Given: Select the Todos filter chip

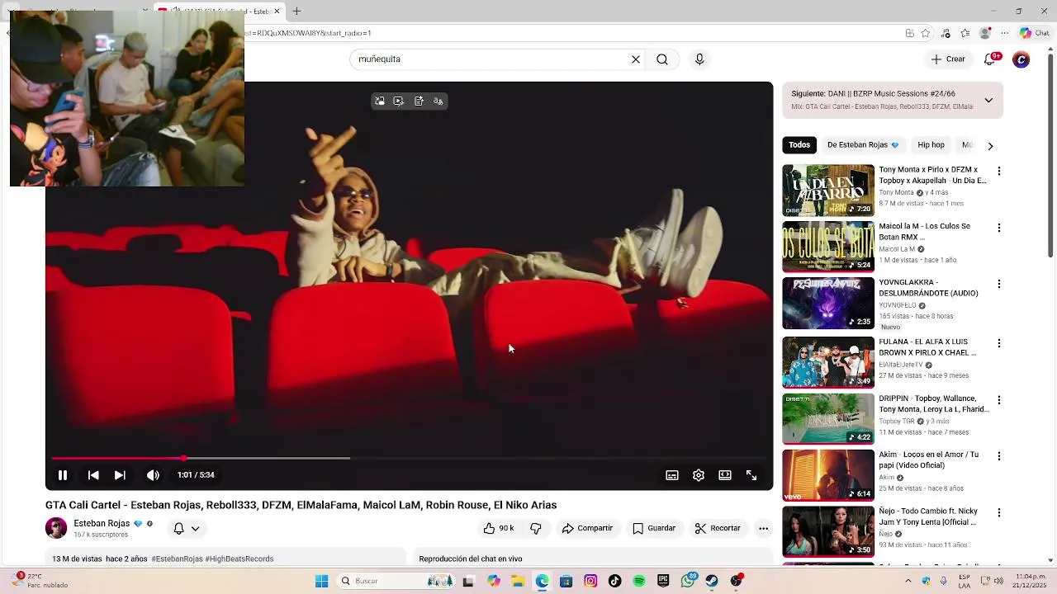Looking at the screenshot, I should coord(799,145).
